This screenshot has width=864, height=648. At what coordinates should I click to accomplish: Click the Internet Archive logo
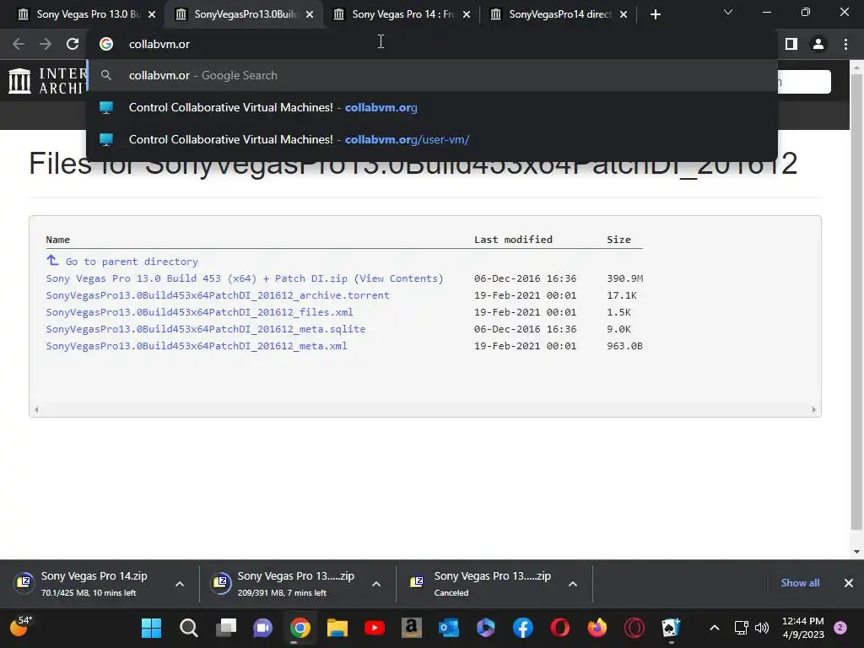point(47,80)
